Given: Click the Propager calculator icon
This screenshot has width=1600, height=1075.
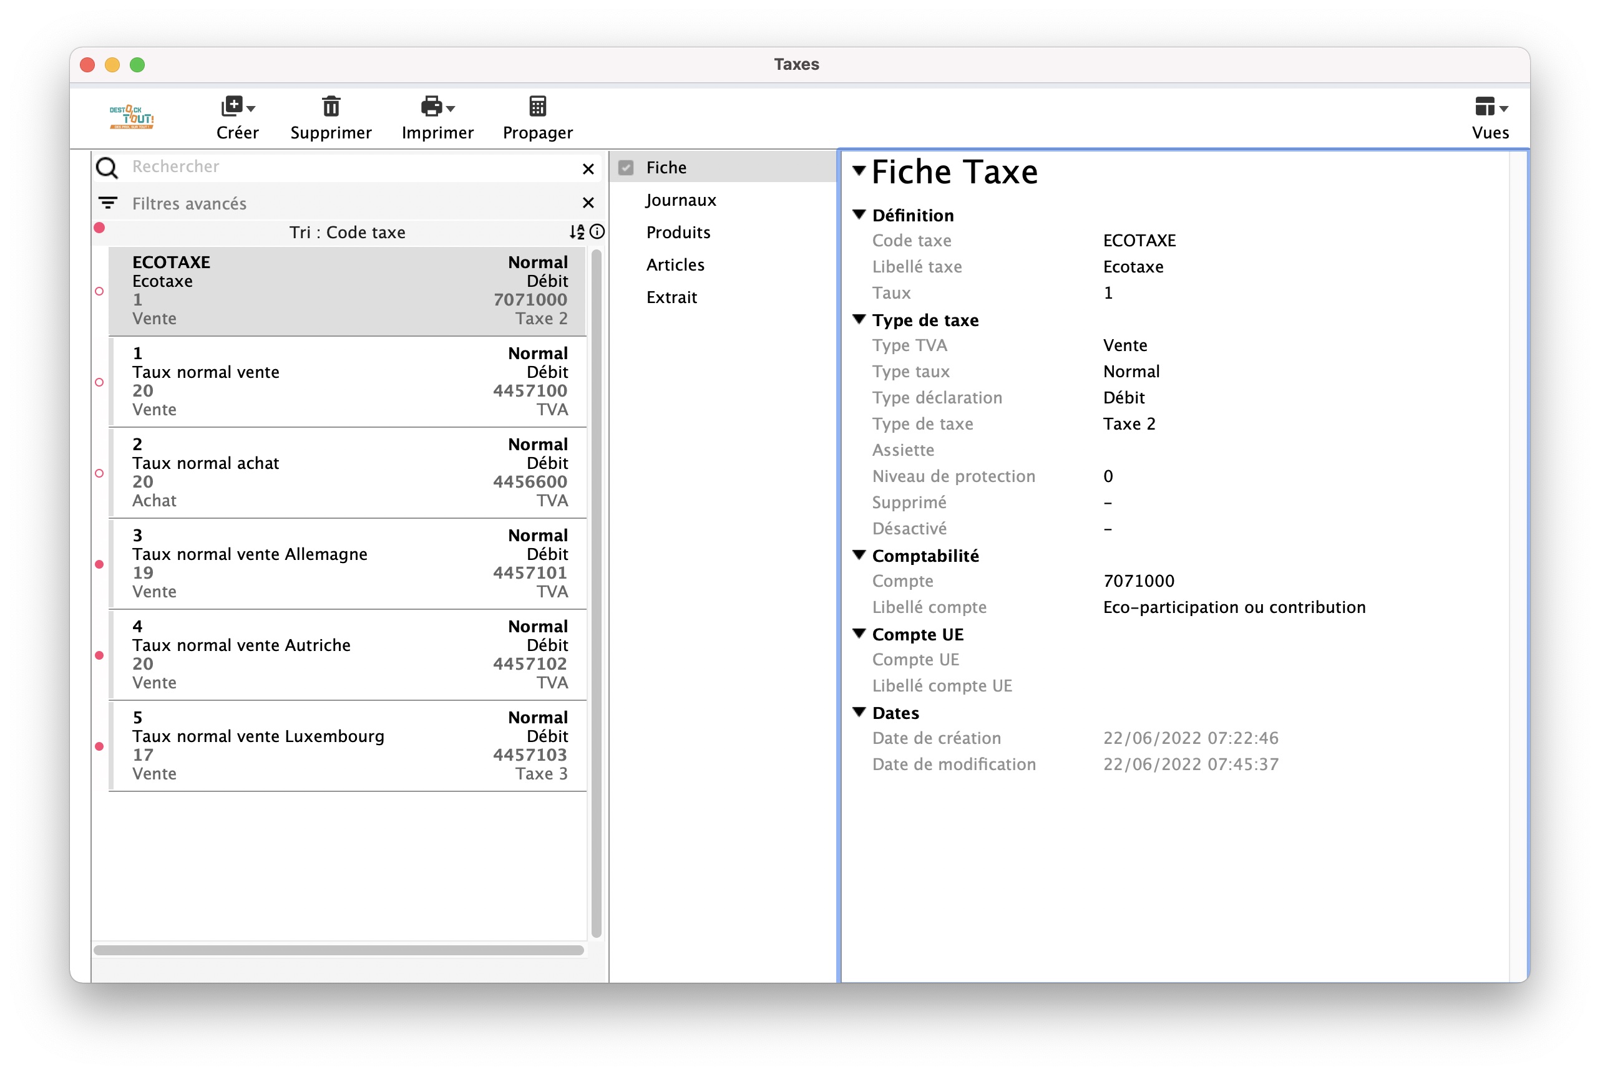Looking at the screenshot, I should (537, 106).
